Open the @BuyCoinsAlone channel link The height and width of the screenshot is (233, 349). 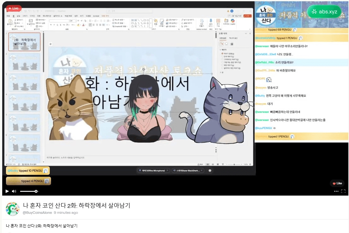click(37, 213)
